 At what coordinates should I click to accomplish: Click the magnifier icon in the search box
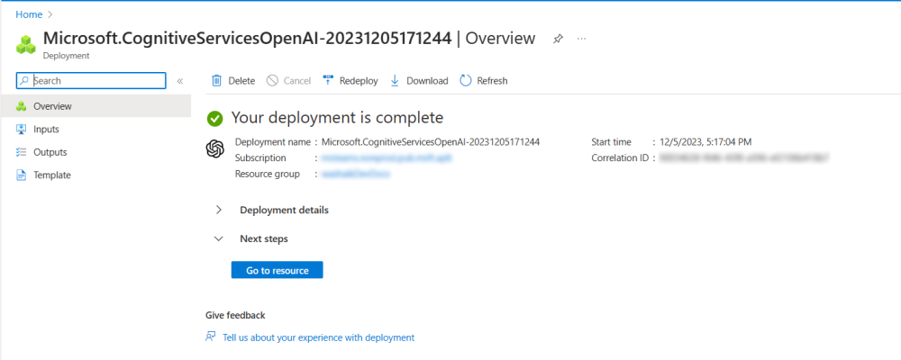click(24, 81)
